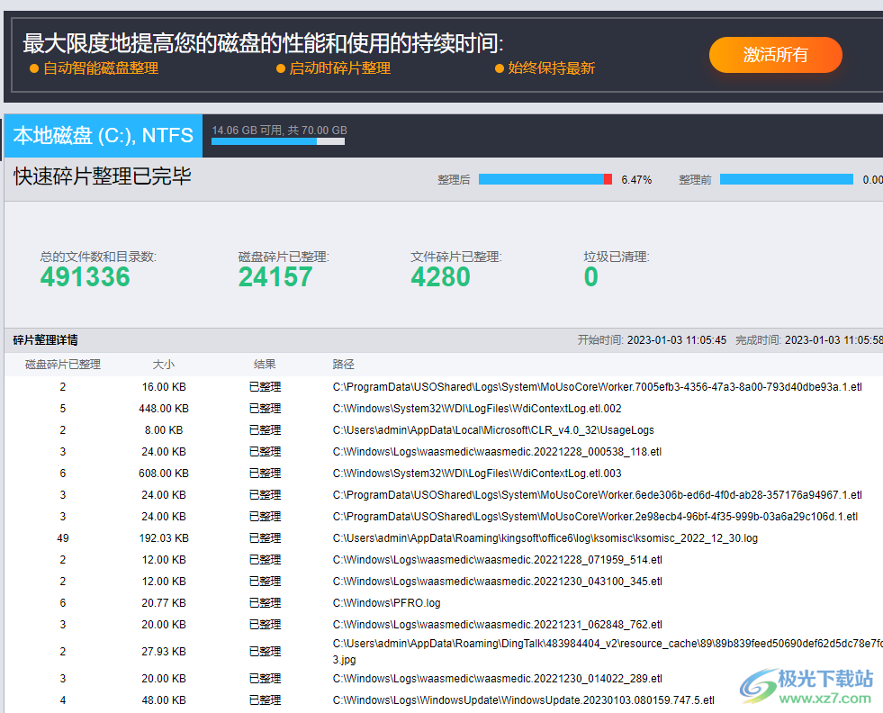Select the WdiContextLog.etl.002 path row

click(444, 409)
